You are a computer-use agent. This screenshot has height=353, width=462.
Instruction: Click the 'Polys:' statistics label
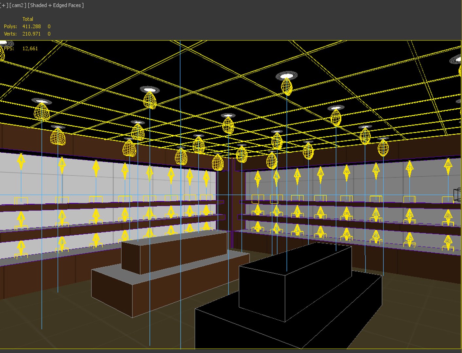tap(10, 26)
